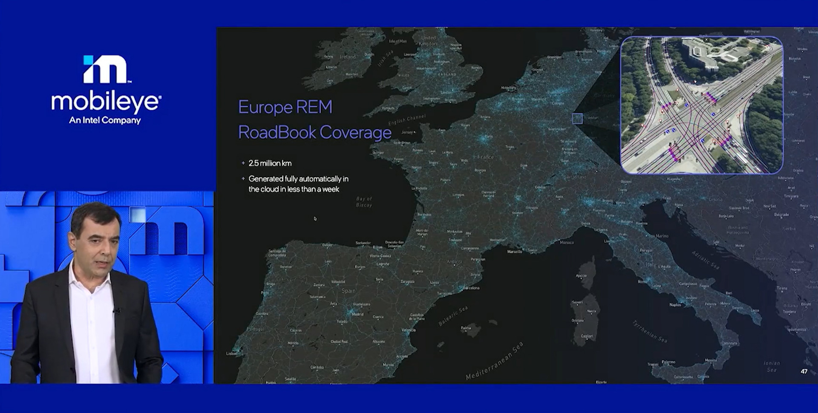The width and height of the screenshot is (818, 413).
Task: Click the "Cagliari" city label
Action: tap(587, 336)
